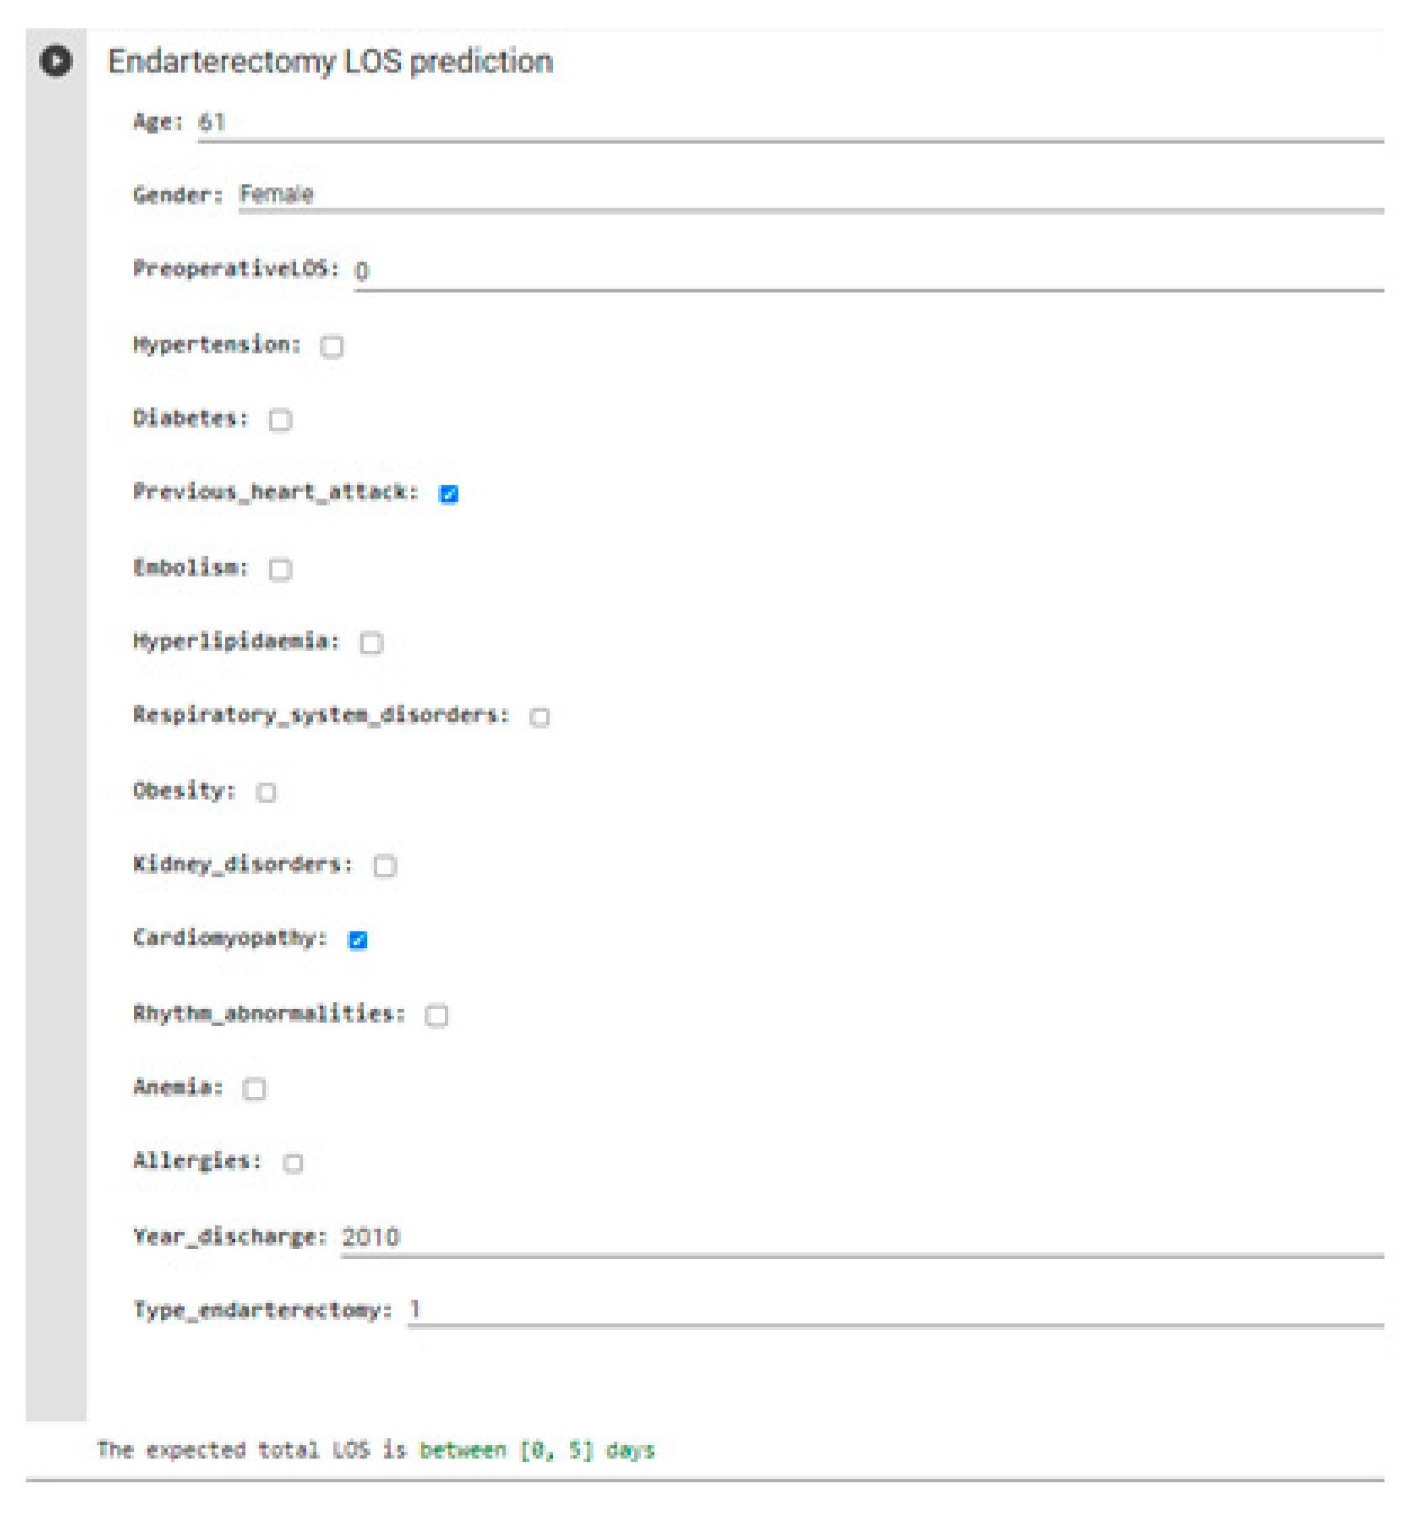Tick the Diabetes checkbox
The image size is (1427, 1516).
click(x=280, y=420)
